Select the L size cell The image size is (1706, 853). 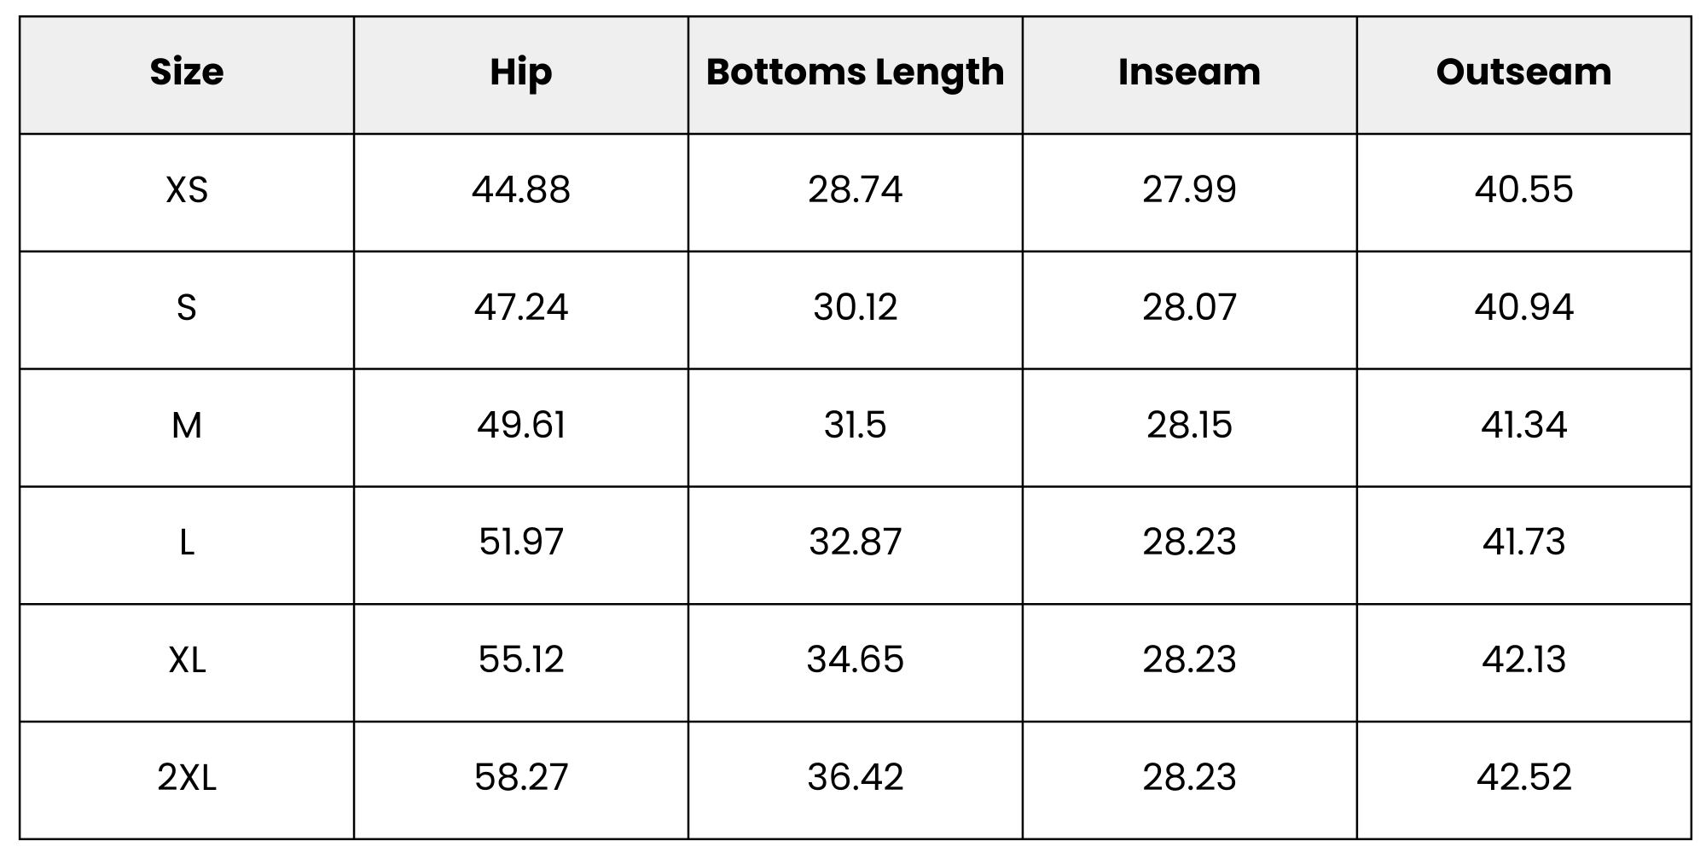click(187, 543)
